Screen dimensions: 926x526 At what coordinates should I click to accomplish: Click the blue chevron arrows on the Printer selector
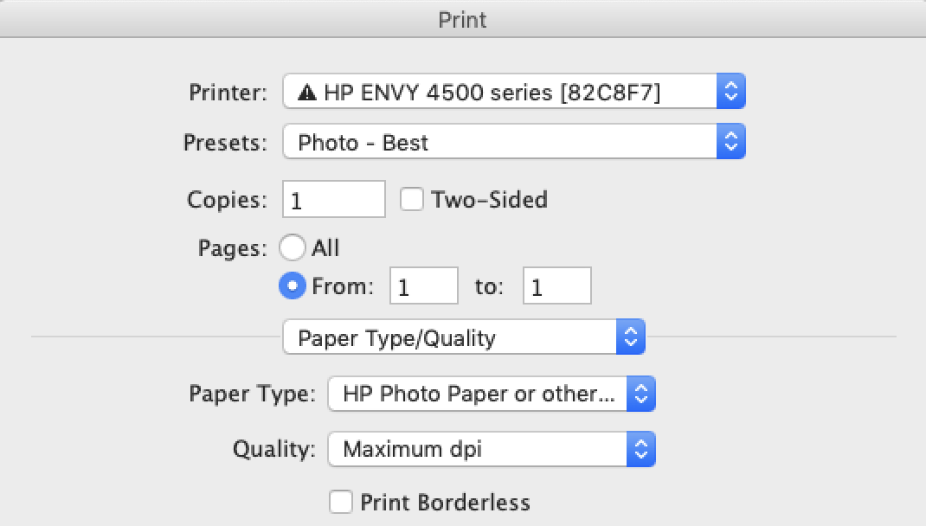coord(730,93)
